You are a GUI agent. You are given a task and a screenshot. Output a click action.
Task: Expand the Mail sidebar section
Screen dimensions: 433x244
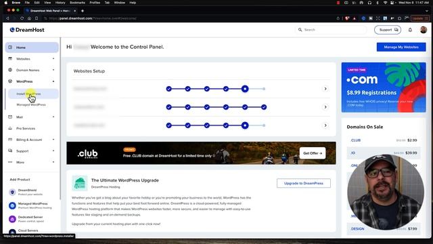(x=53, y=117)
